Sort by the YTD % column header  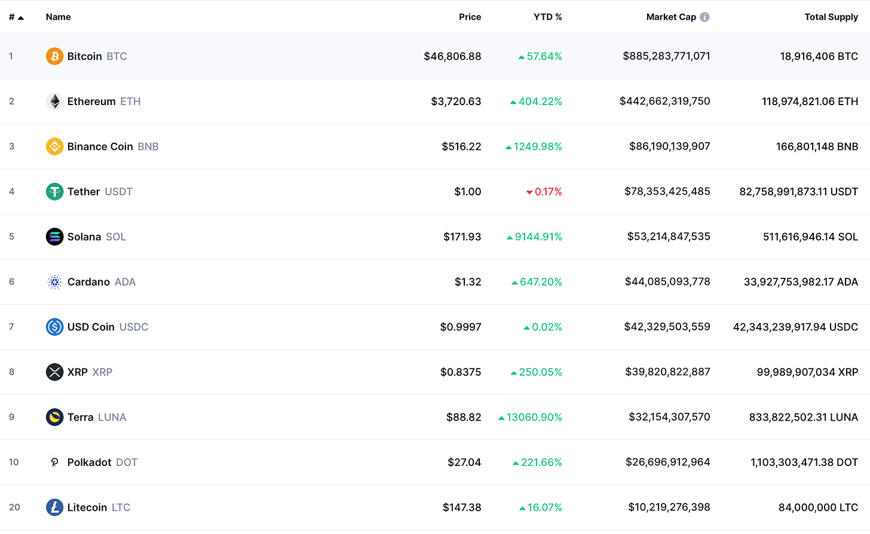click(548, 17)
